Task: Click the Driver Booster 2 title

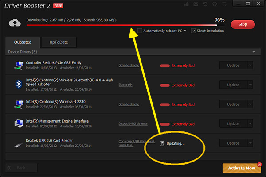Action: pos(27,6)
